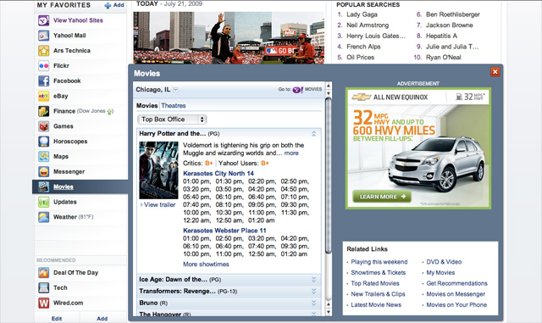Expand The Hangover movie entry
Viewport: 542px width, 323px height.
click(x=313, y=314)
